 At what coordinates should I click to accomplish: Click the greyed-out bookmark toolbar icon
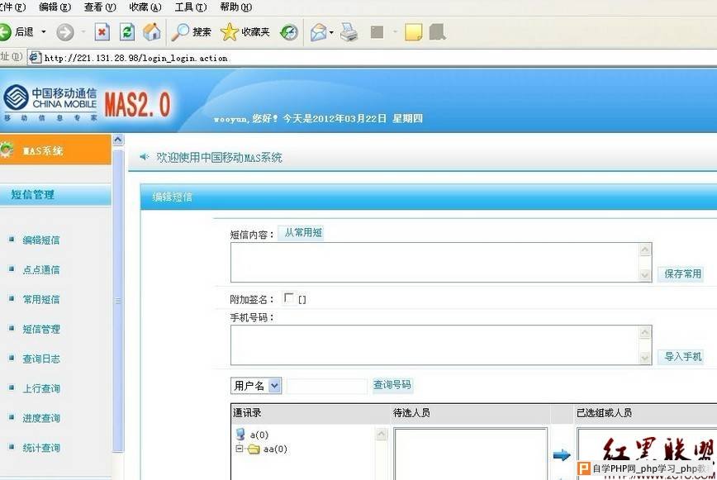coord(438,32)
